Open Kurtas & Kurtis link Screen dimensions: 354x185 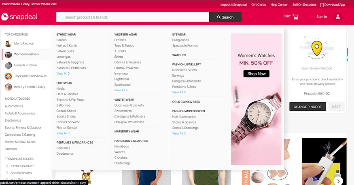coord(67,46)
